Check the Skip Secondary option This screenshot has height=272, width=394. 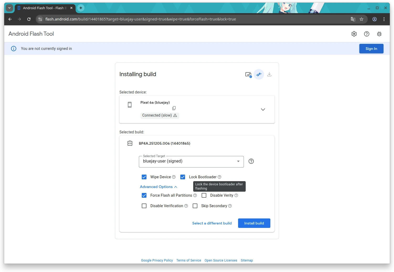(x=195, y=206)
